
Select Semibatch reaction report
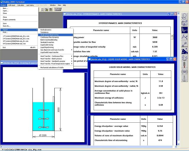point(56,42)
